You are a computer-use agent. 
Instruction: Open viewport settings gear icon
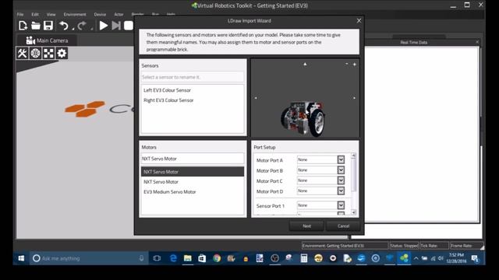coord(62,53)
